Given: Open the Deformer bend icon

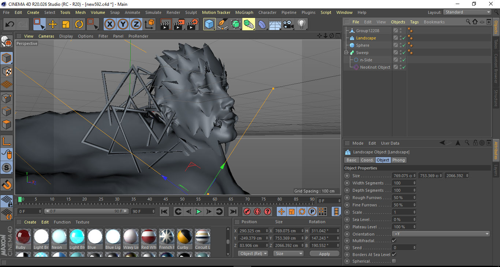Looking at the screenshot, I should click(262, 24).
